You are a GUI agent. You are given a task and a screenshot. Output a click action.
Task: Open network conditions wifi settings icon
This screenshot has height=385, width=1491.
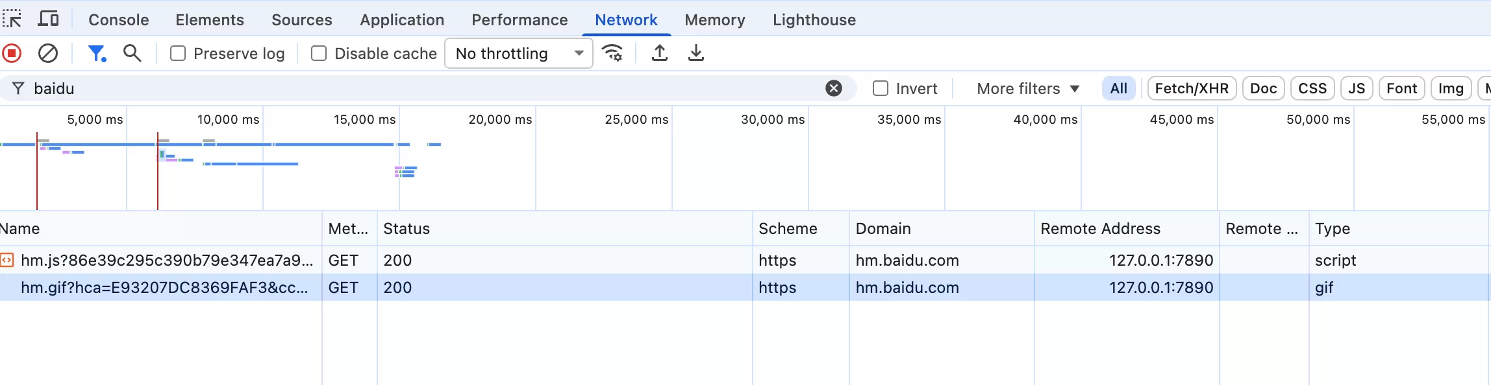612,53
